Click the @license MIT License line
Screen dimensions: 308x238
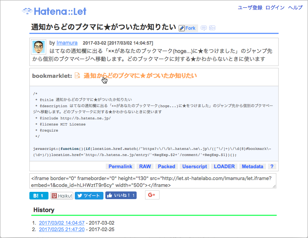click(61, 124)
